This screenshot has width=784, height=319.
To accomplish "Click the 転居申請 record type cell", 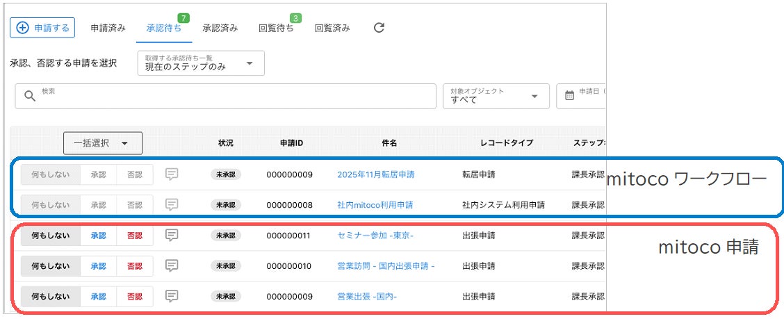I will [x=479, y=174].
